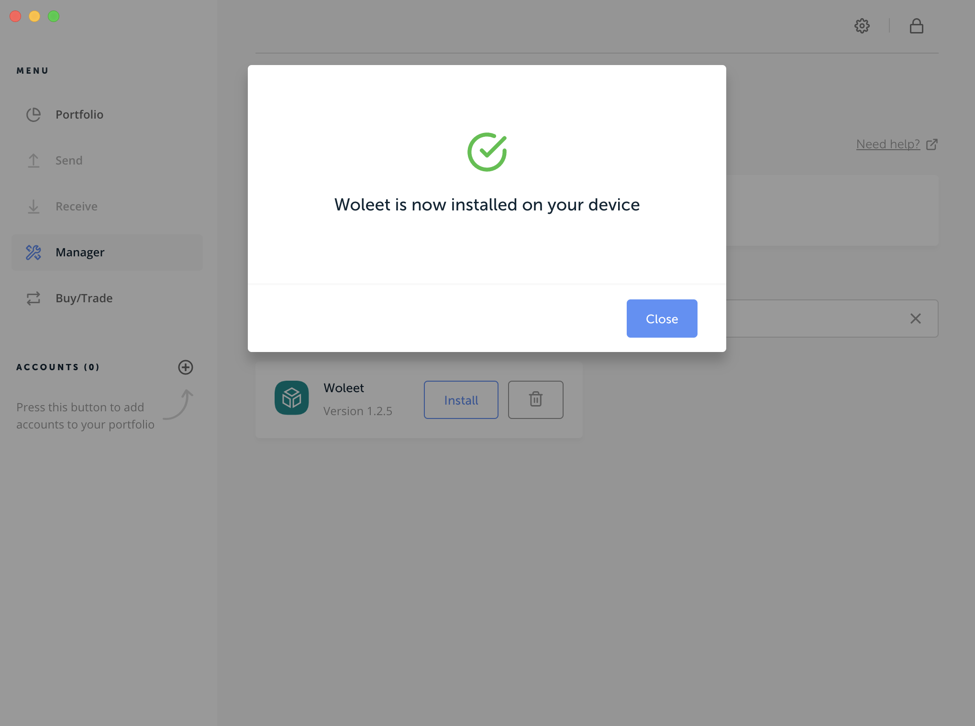
Task: Click the Buy/Trade swap arrows icon
Action: click(x=33, y=298)
